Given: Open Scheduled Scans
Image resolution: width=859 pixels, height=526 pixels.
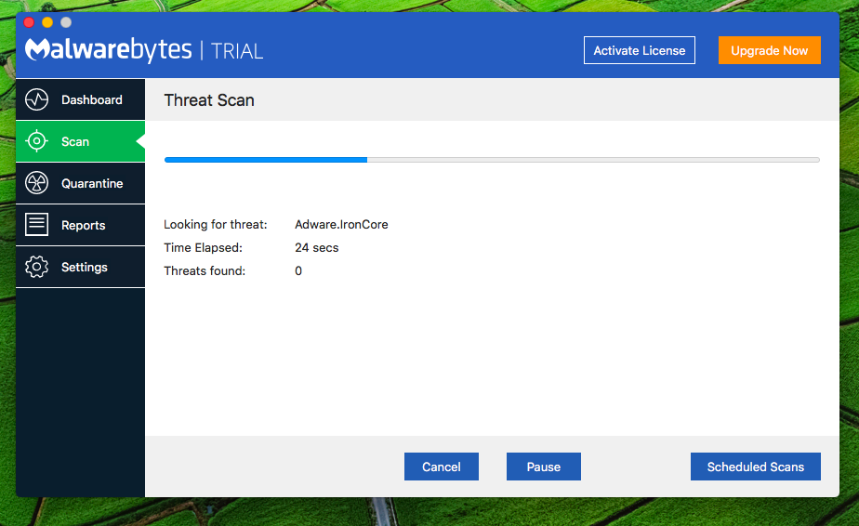Looking at the screenshot, I should click(x=756, y=467).
